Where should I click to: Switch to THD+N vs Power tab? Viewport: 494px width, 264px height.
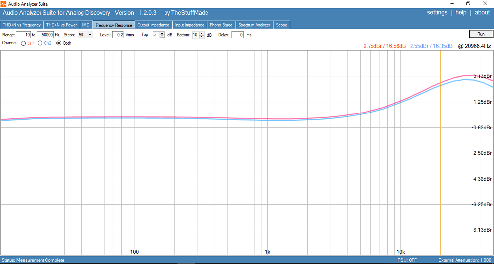pos(61,25)
